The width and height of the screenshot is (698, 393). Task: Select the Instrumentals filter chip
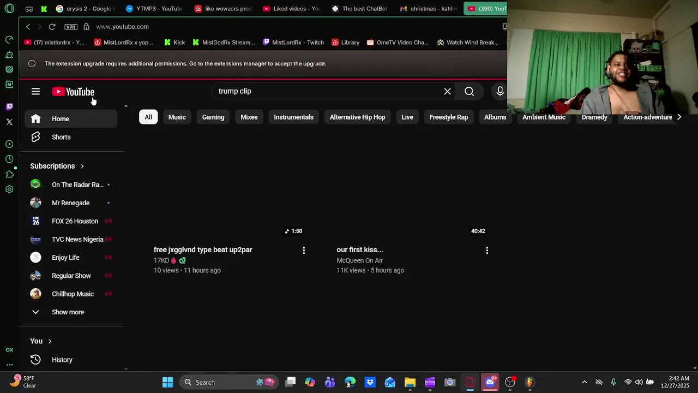click(x=293, y=117)
